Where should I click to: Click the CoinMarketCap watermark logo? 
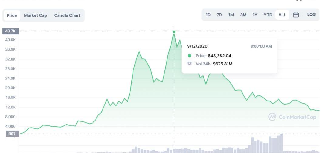272,117
